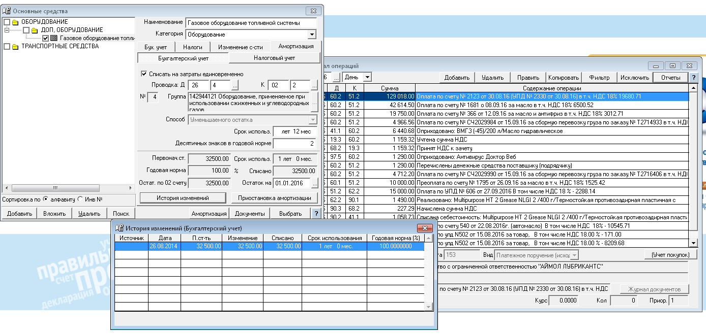Click the help question mark in Основные средства
This screenshot has height=334, width=706.
[x=316, y=214]
